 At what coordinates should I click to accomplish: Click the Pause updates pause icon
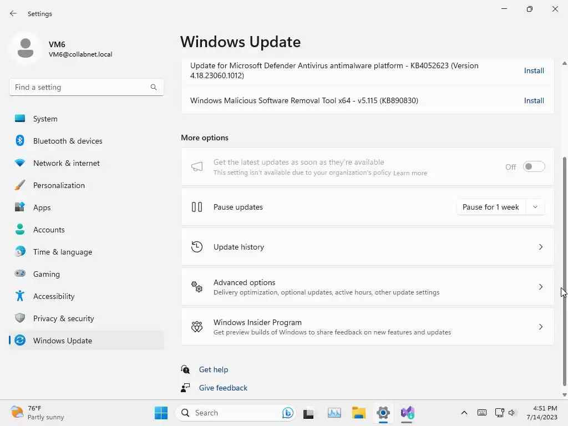tap(197, 207)
